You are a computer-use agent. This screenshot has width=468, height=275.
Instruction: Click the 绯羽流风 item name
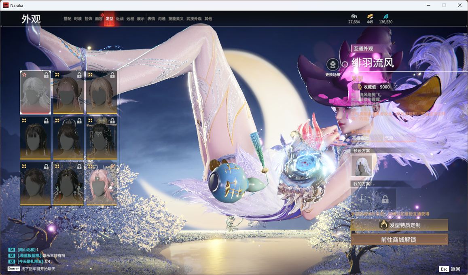[372, 63]
